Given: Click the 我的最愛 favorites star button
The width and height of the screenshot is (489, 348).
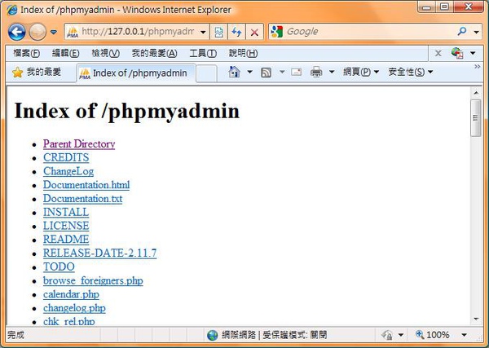Looking at the screenshot, I should [x=37, y=73].
